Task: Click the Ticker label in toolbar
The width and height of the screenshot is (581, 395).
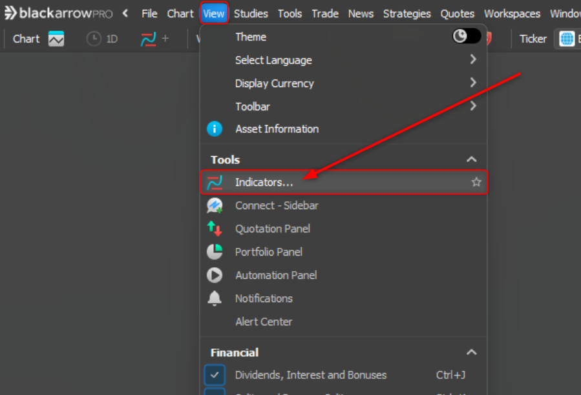Action: pos(533,39)
